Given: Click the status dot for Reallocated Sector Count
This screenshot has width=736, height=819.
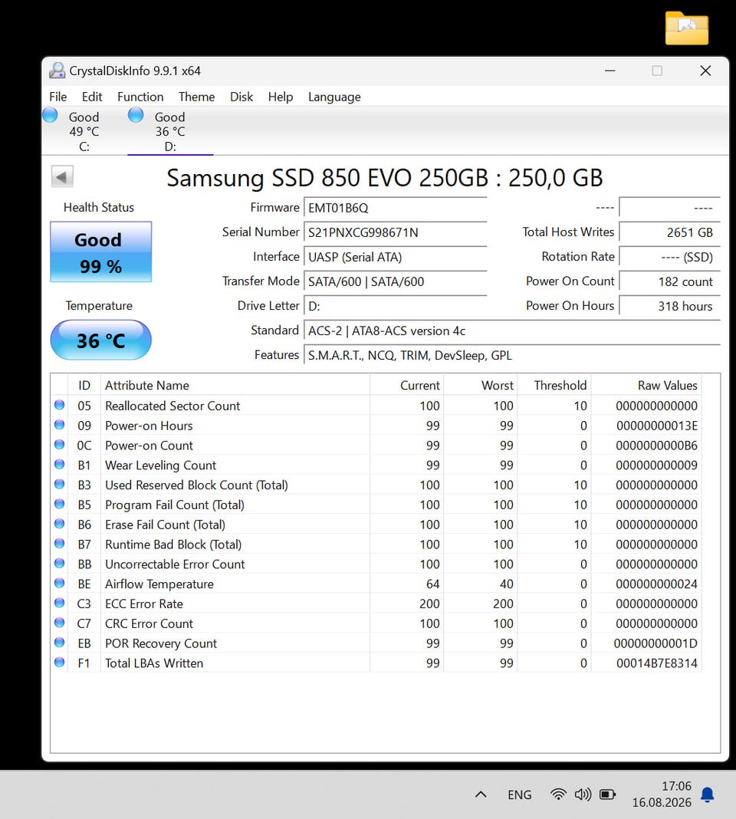Looking at the screenshot, I should tap(60, 405).
